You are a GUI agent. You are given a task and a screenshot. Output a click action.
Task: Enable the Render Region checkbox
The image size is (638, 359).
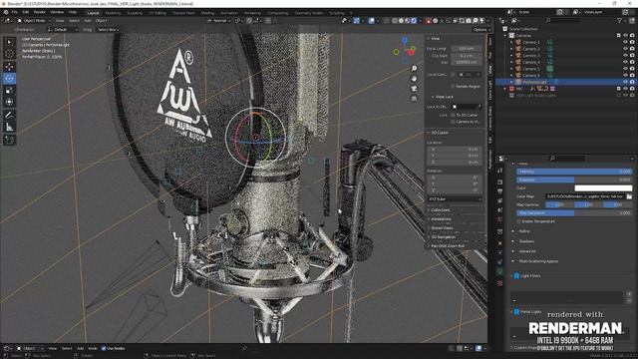pos(453,87)
